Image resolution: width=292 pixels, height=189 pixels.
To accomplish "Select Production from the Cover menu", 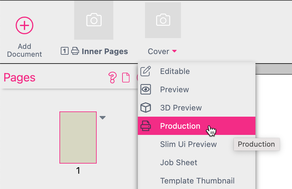I will pyautogui.click(x=180, y=126).
